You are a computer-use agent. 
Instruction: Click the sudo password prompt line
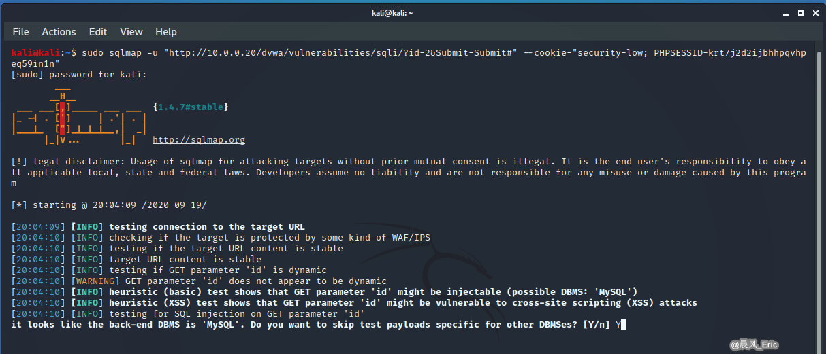coord(79,75)
